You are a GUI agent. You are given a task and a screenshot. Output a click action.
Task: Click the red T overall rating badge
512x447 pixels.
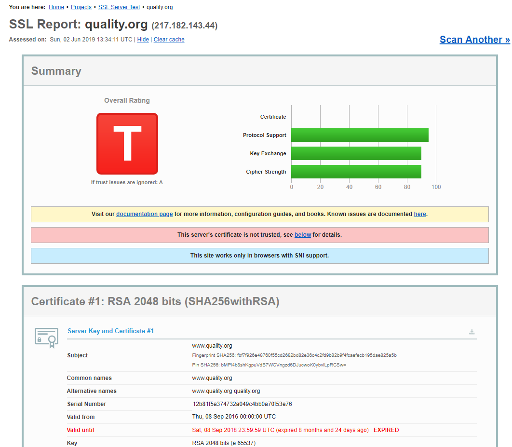[127, 143]
